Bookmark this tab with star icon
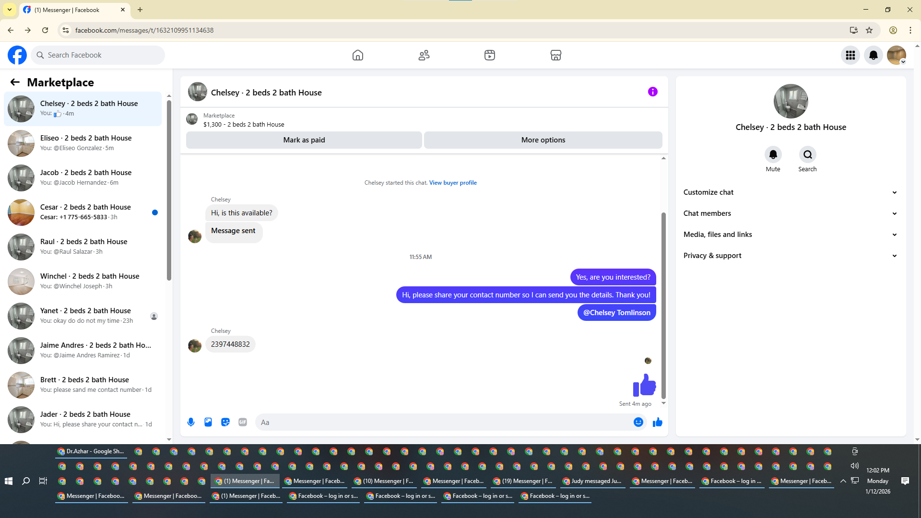 pos(869,30)
